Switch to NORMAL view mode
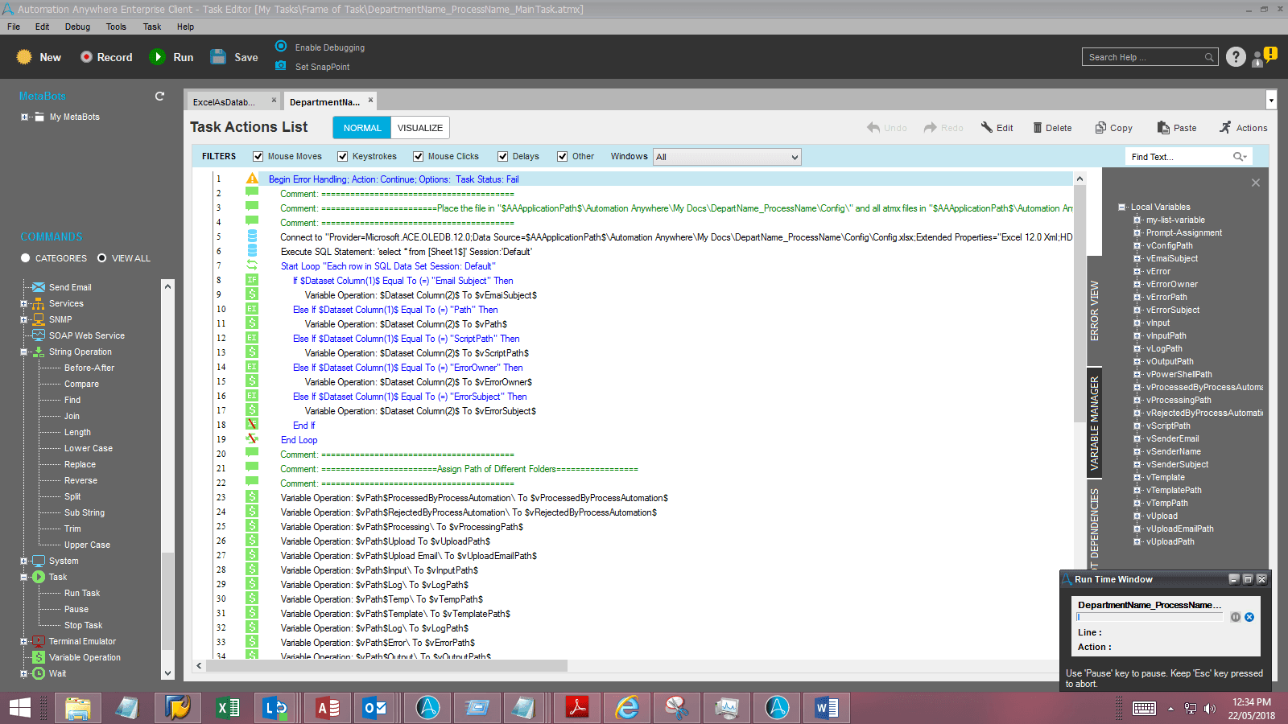 coord(362,128)
